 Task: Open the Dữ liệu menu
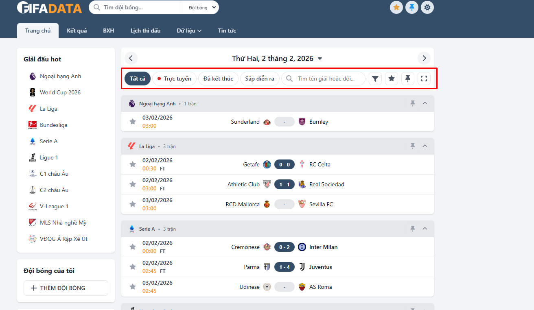tap(189, 31)
